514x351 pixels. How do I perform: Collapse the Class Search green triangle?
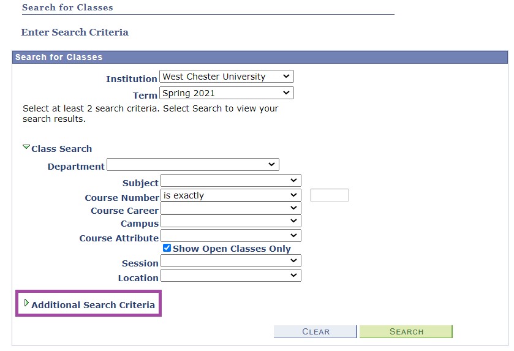tap(26, 147)
